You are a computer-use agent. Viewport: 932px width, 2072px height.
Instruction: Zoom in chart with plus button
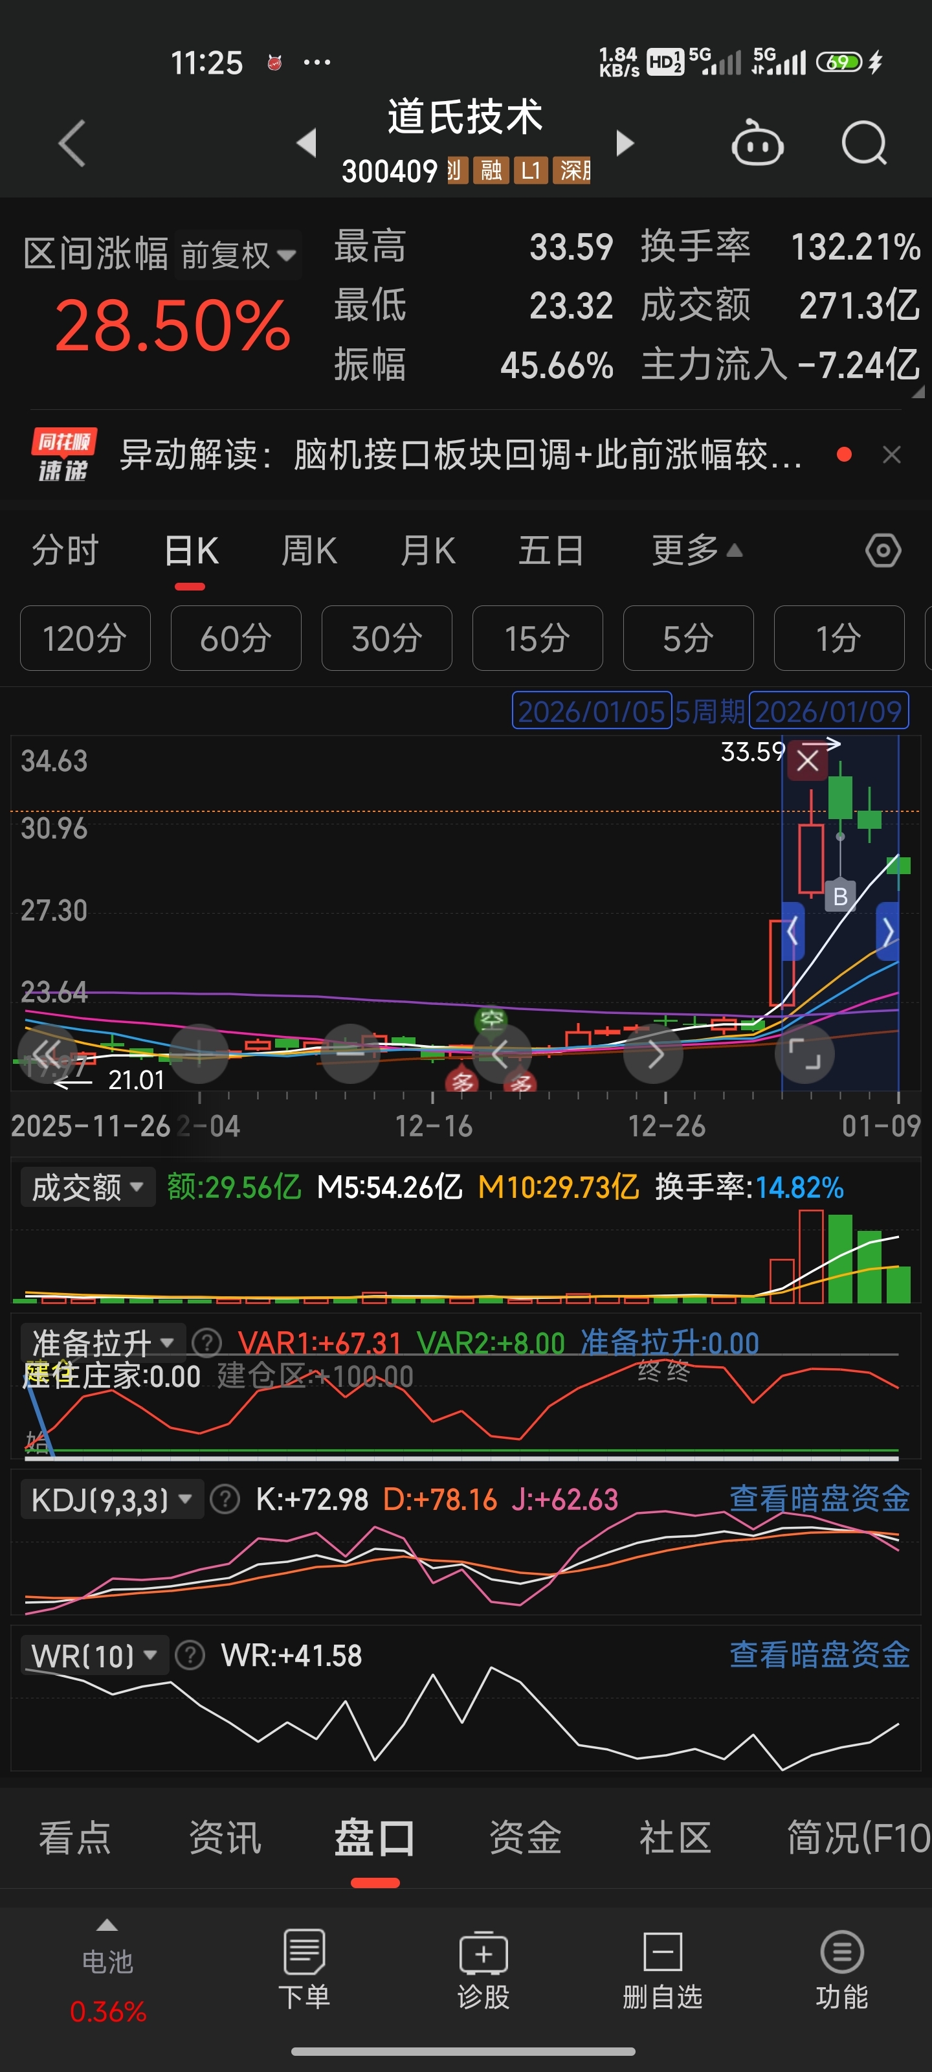pos(199,1053)
